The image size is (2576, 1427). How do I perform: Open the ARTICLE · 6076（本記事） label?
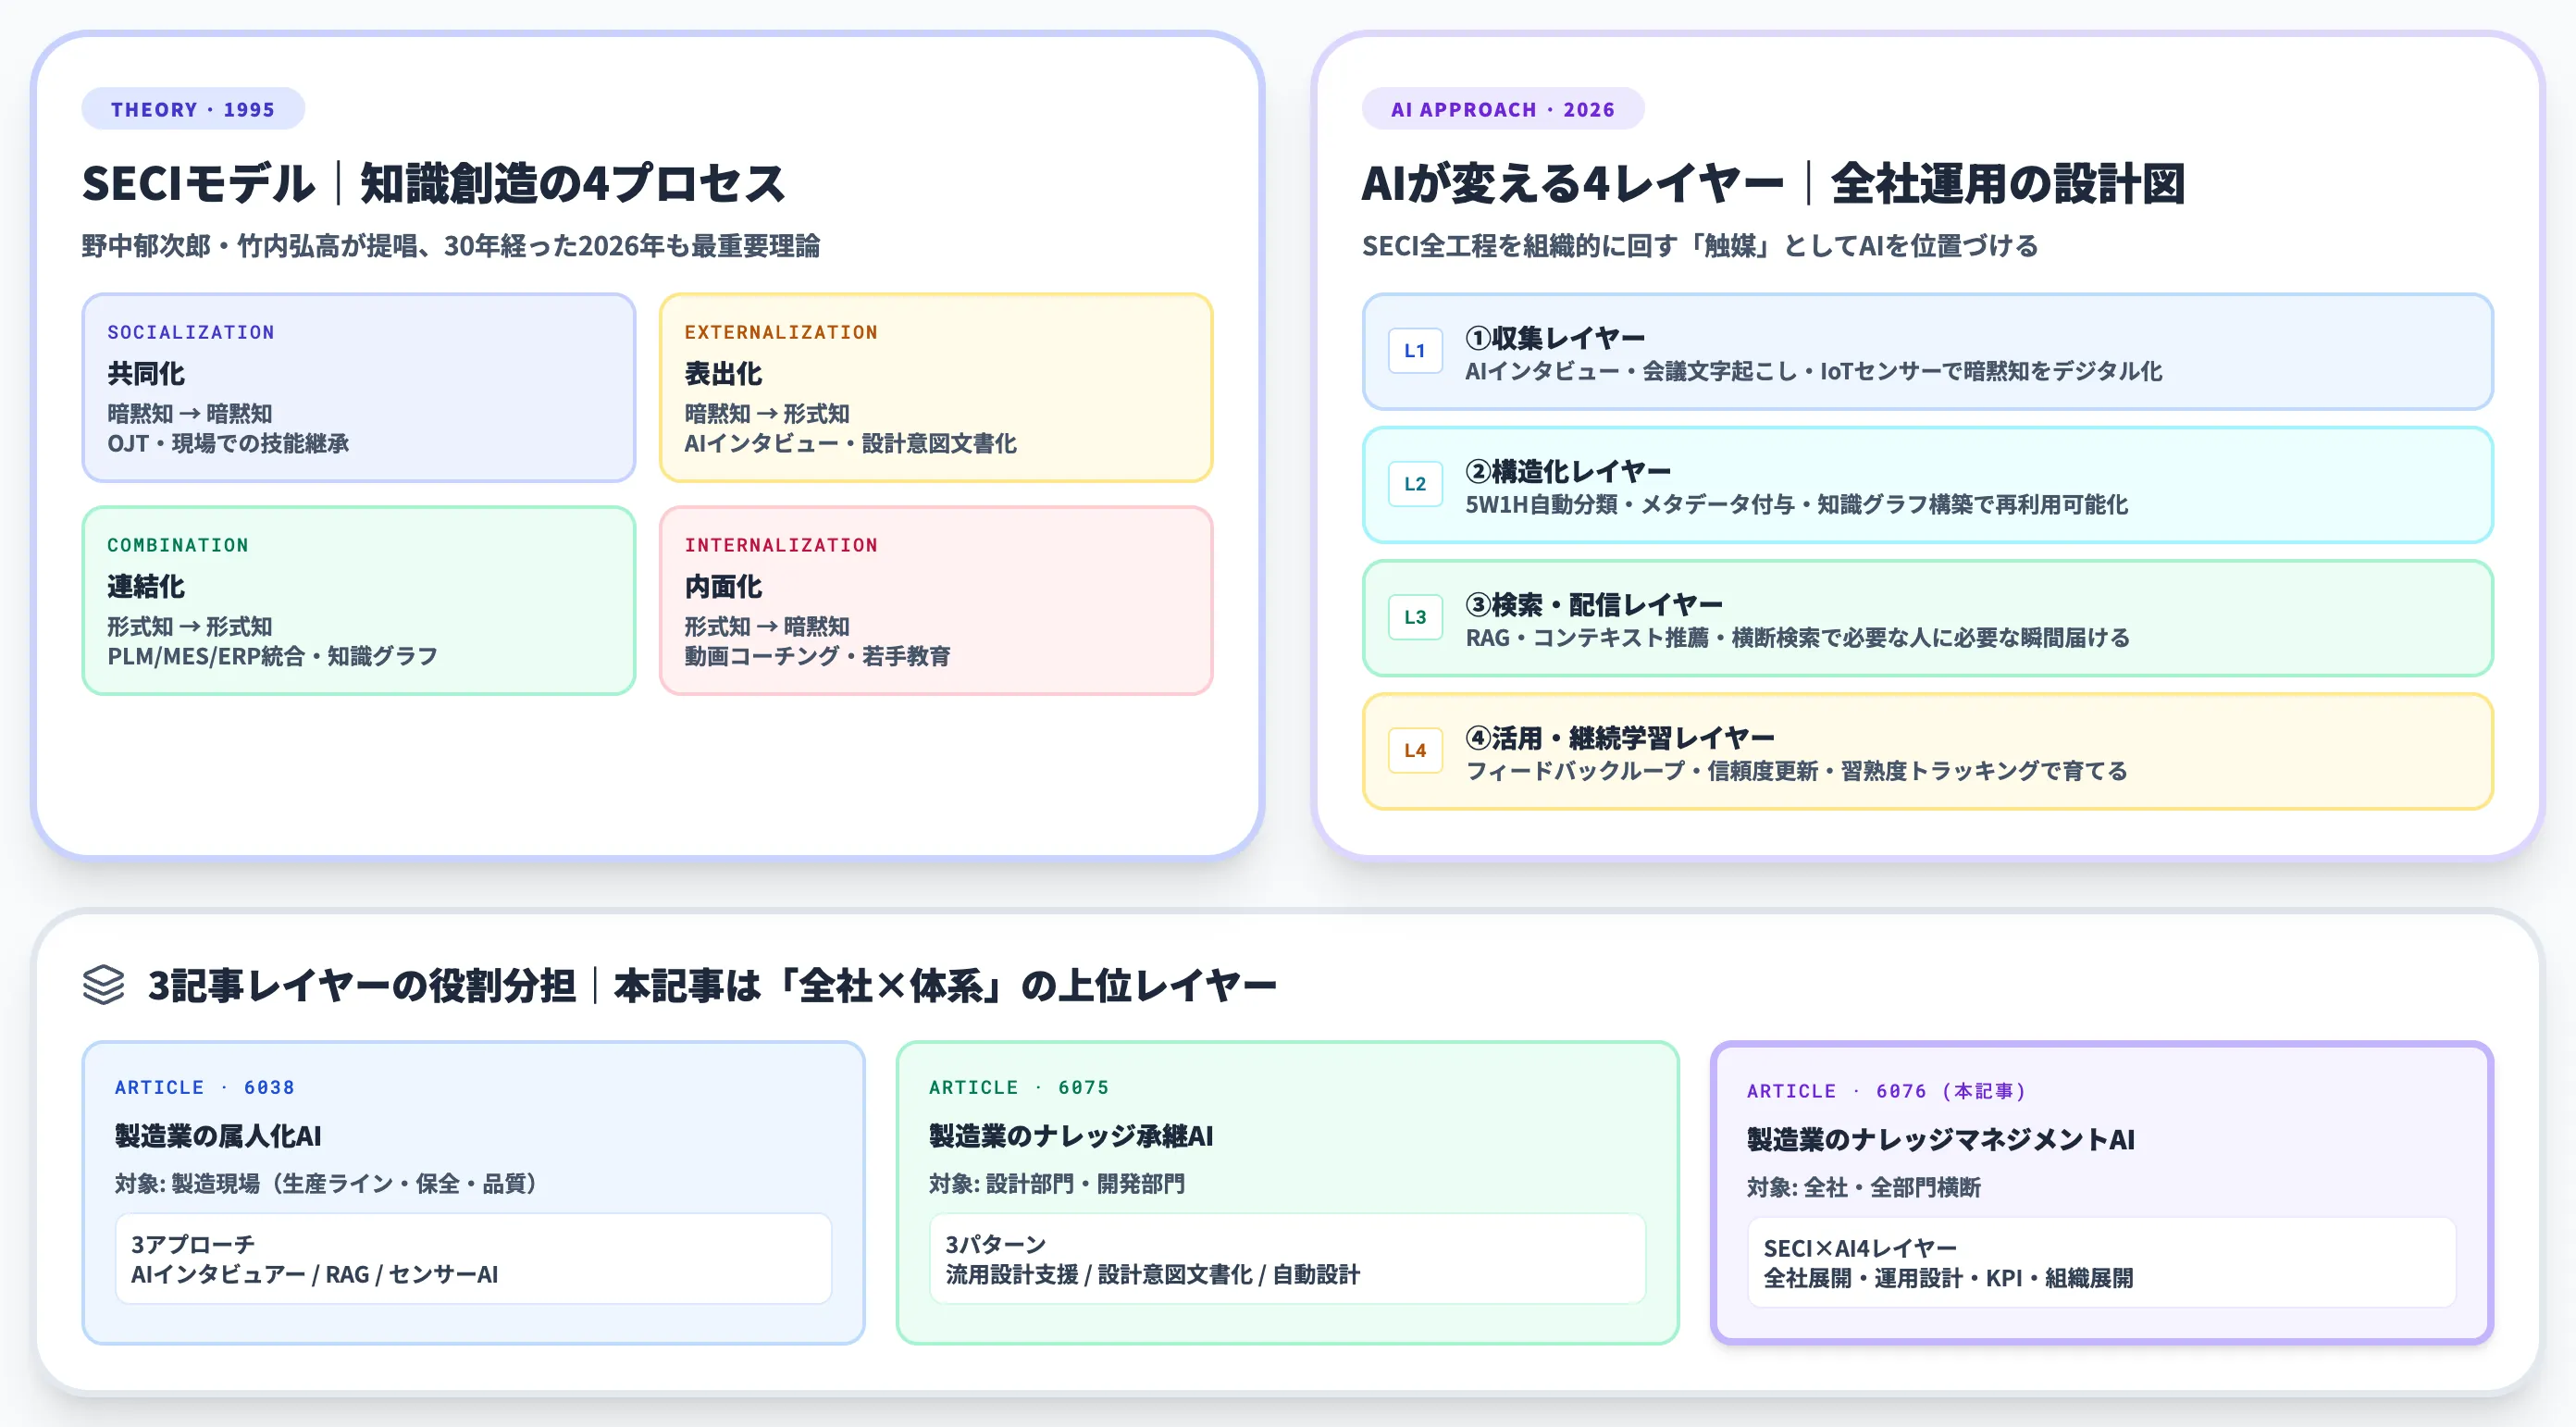(x=1886, y=1091)
